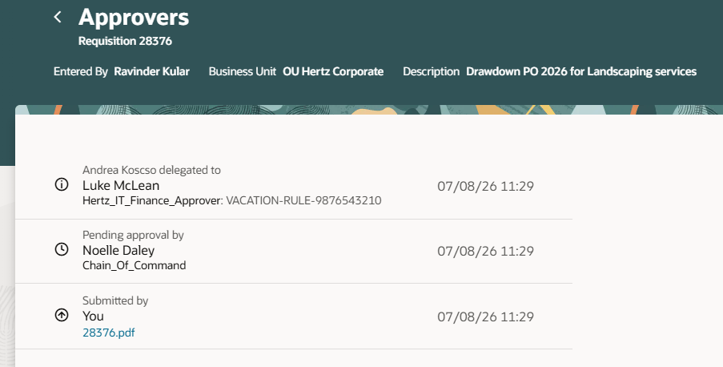Image resolution: width=723 pixels, height=367 pixels.
Task: Select the Noelle Daley approver name
Action: [118, 250]
